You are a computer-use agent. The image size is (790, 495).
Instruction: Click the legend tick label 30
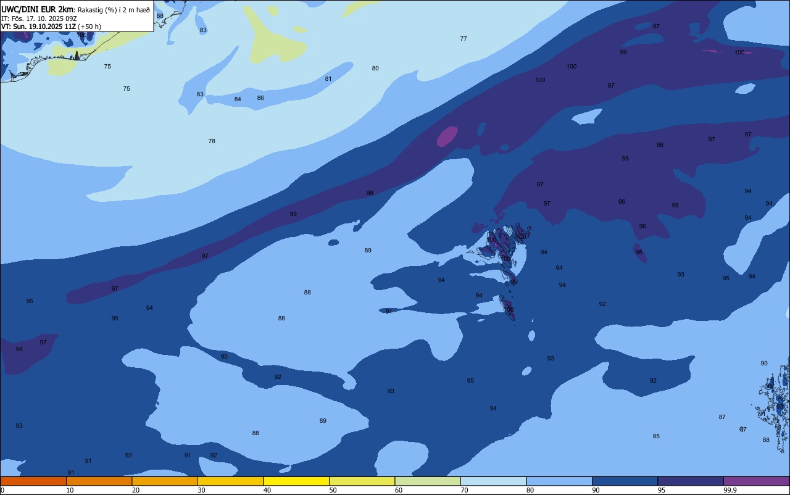[202, 490]
